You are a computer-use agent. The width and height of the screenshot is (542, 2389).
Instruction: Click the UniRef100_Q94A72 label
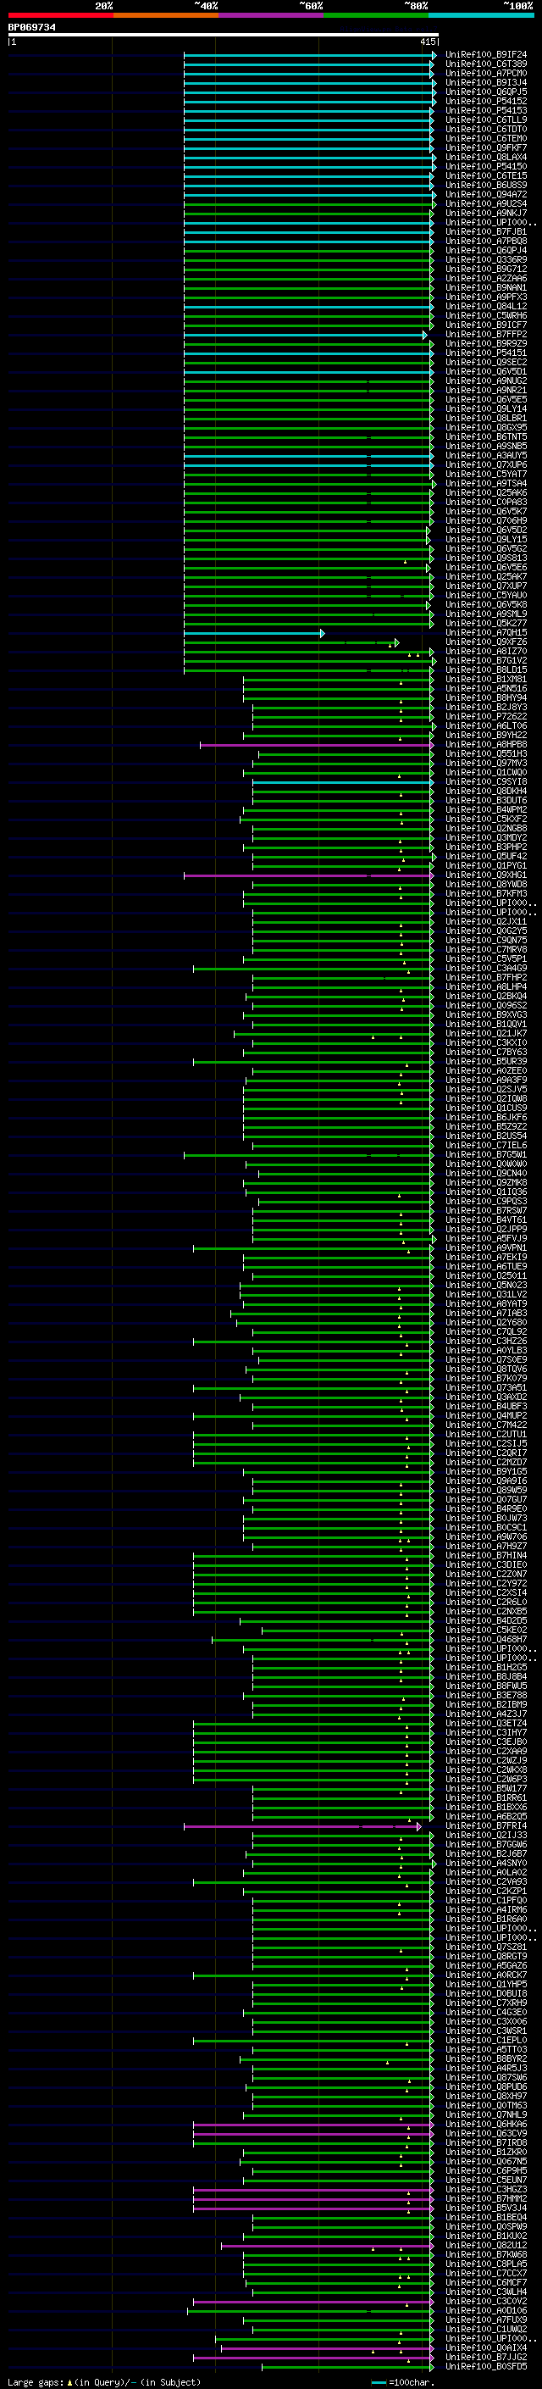(485, 195)
